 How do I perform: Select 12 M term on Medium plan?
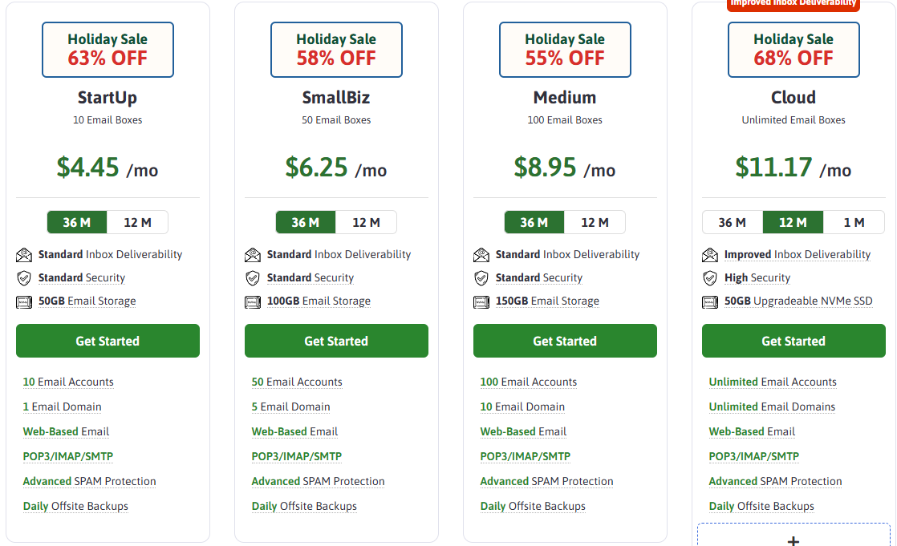click(x=595, y=222)
